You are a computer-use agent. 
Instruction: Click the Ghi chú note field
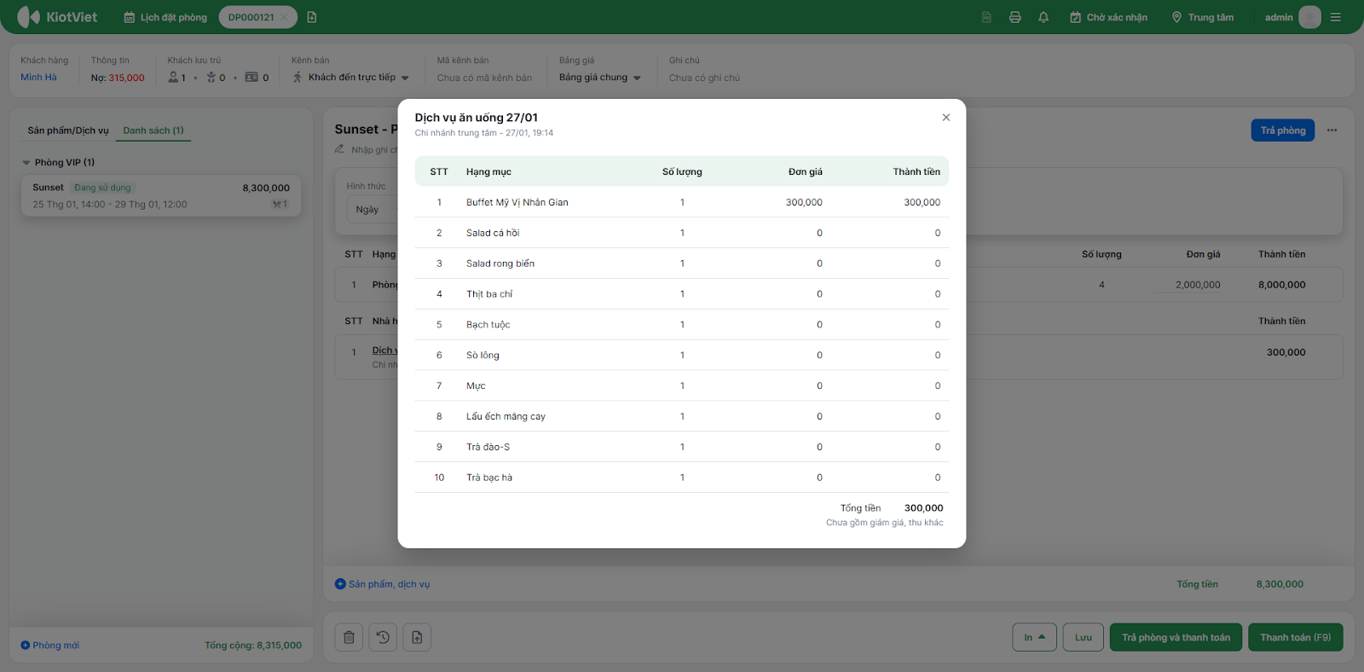(704, 78)
